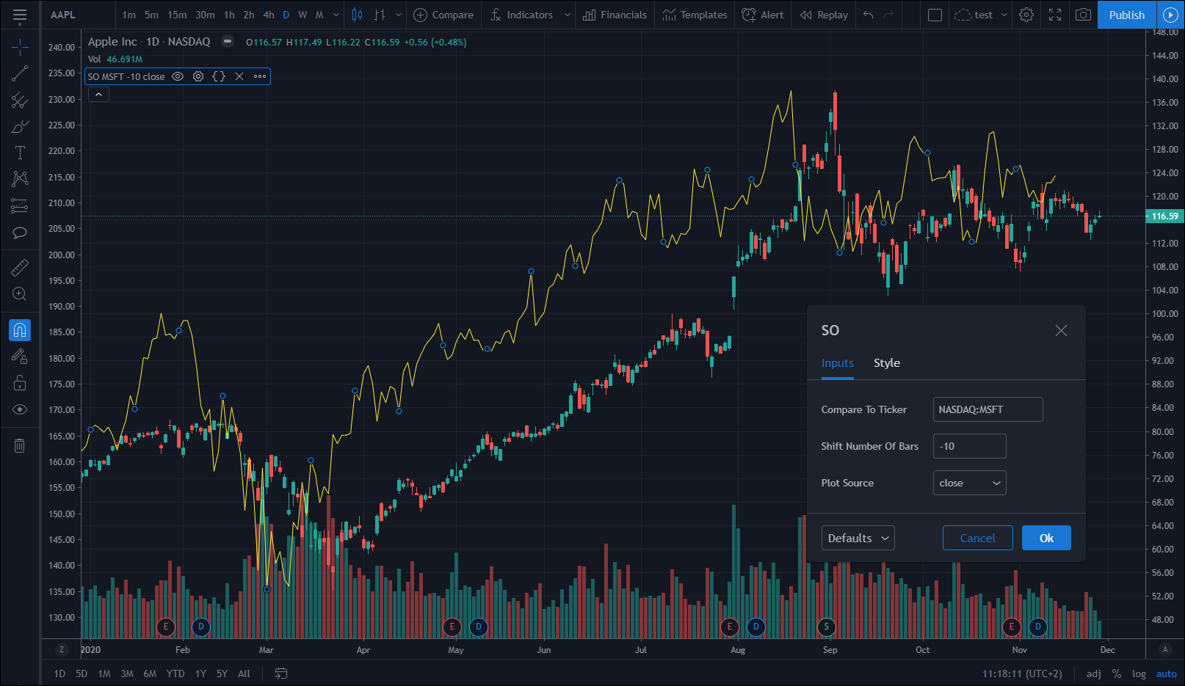
Task: Expand the Indicators favorites dropdown
Action: pos(567,15)
